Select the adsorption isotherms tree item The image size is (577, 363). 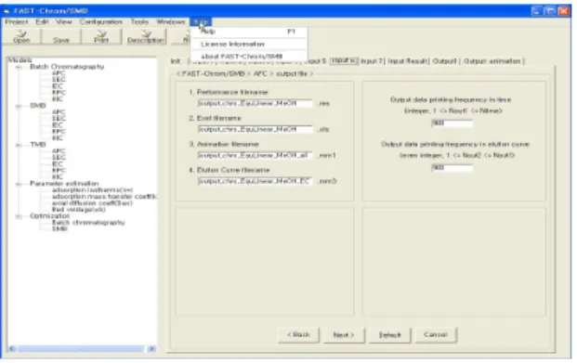[92, 189]
